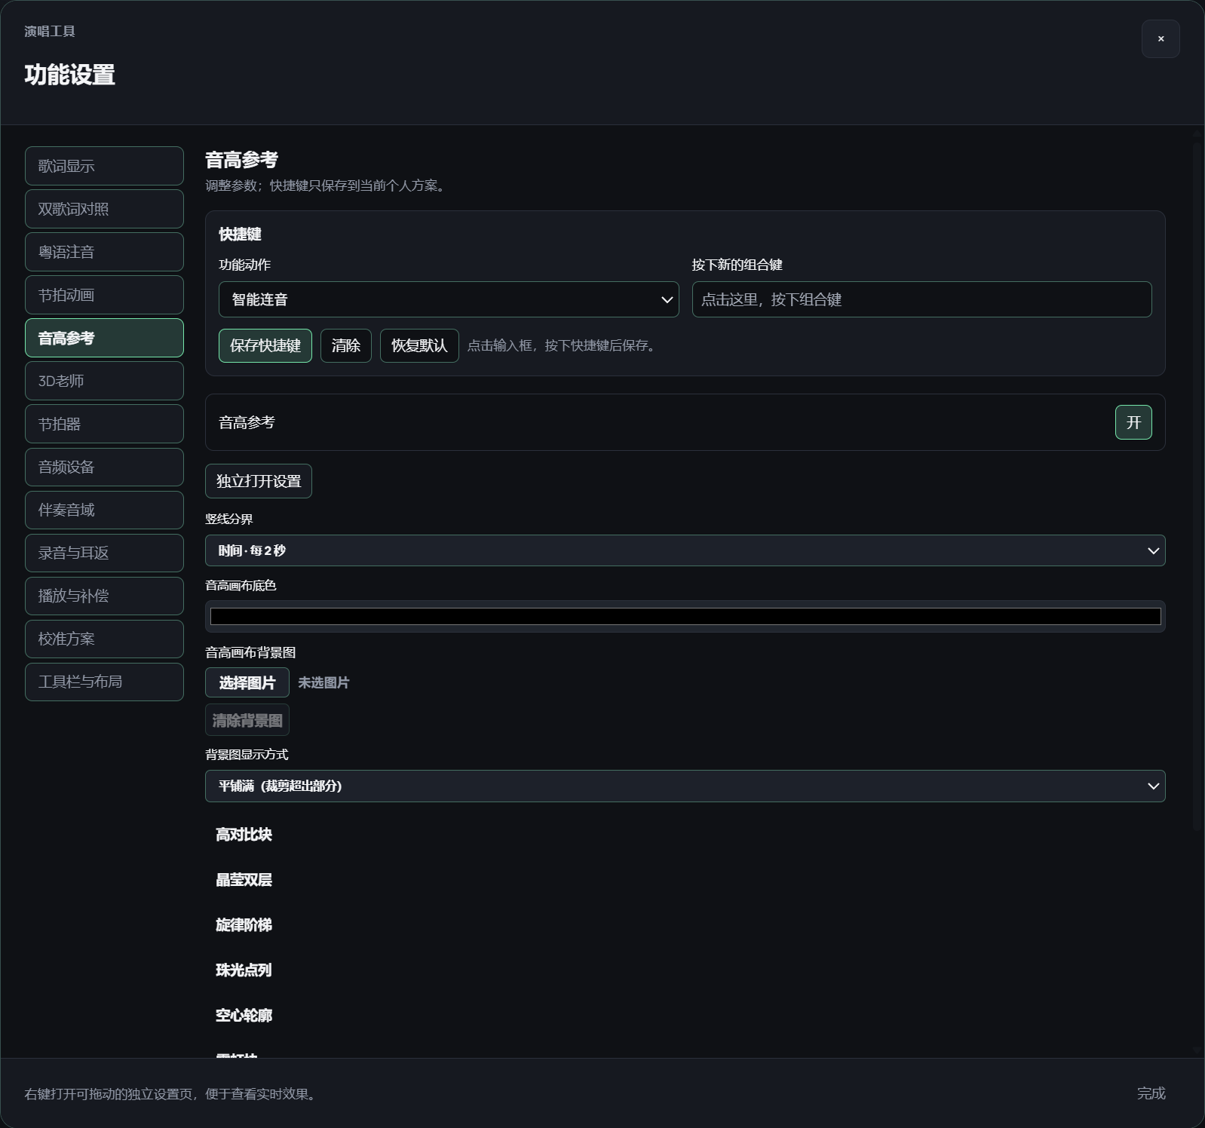Expand the 功能动作 dropdown showing 智能连音
1205x1128 pixels.
(x=449, y=299)
